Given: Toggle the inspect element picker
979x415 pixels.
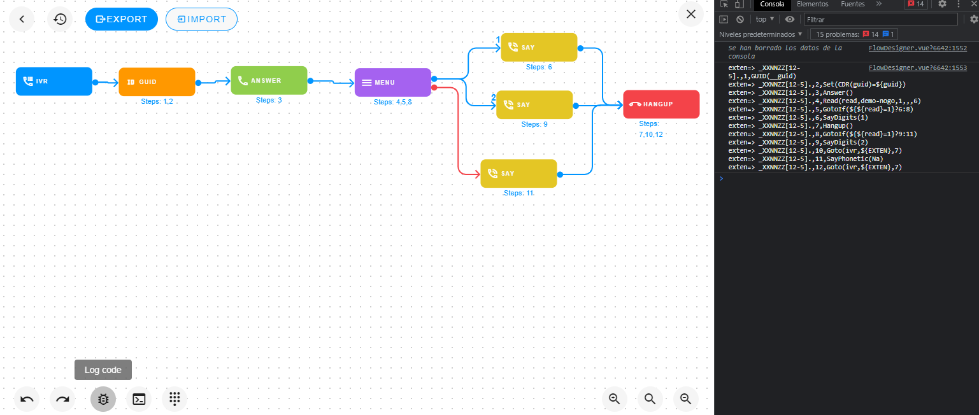Looking at the screenshot, I should 724,4.
